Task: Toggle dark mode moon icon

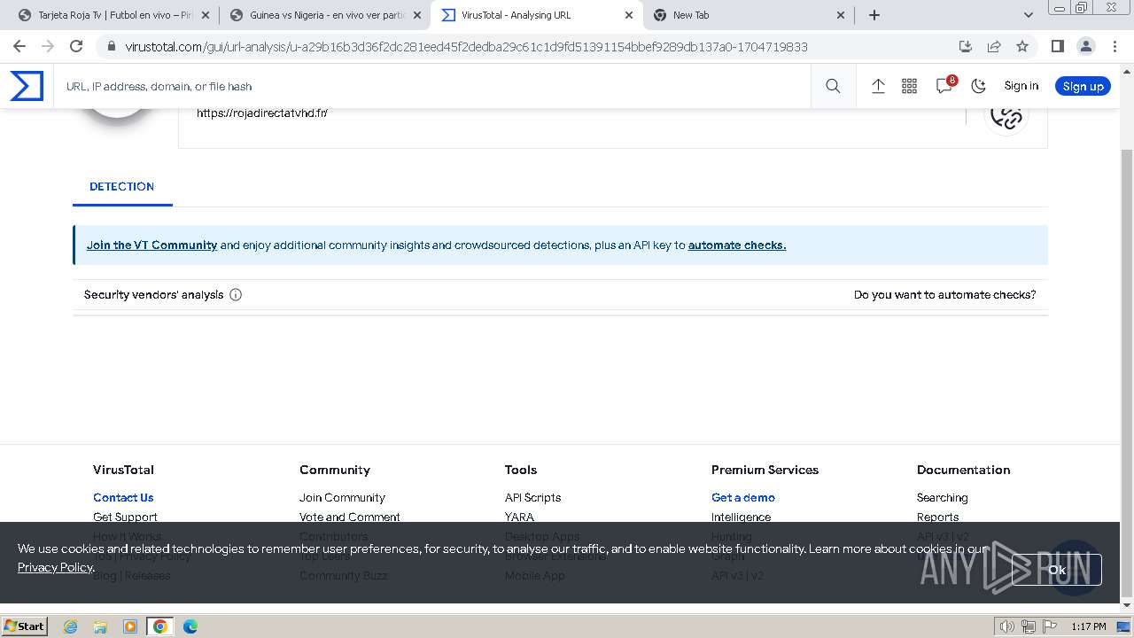Action: 978,86
